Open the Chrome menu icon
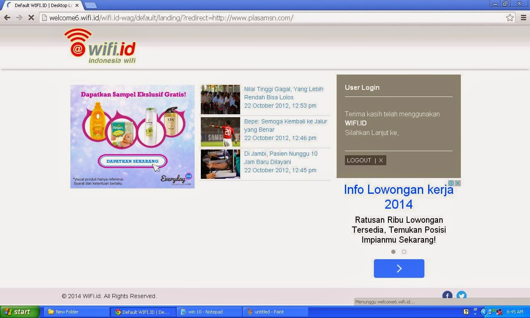The image size is (530, 318). 523,18
